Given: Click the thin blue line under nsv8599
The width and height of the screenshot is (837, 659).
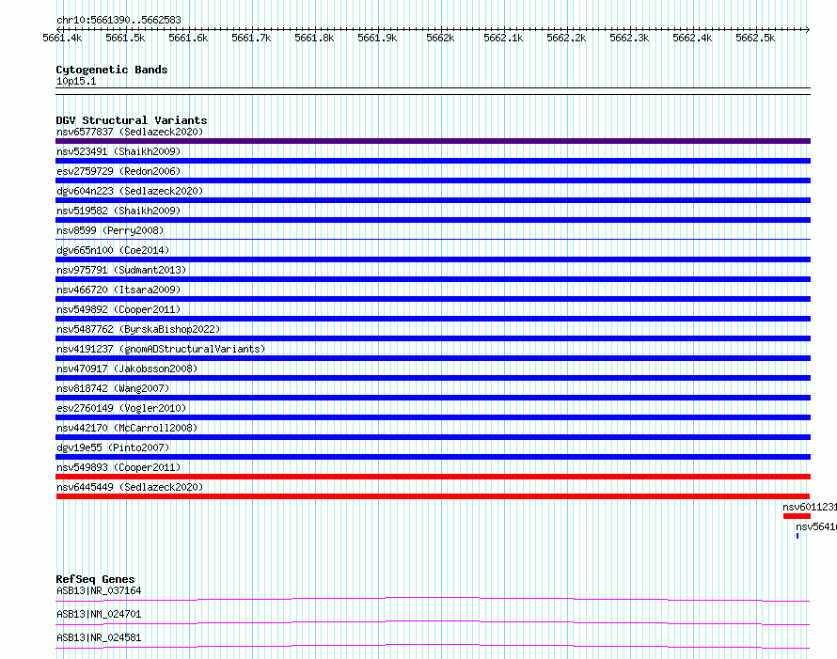Looking at the screenshot, I should tap(433, 239).
